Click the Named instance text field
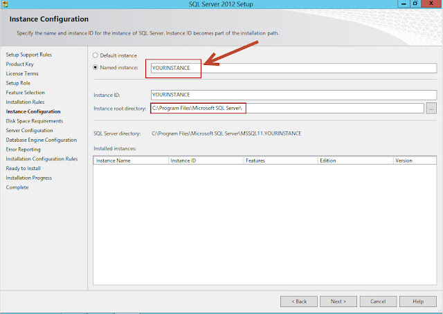This screenshot has height=314, width=443. [x=293, y=68]
